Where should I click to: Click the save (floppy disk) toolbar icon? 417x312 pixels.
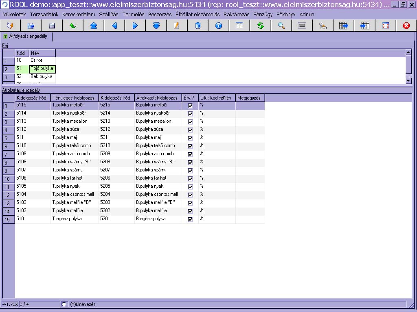pos(52,26)
